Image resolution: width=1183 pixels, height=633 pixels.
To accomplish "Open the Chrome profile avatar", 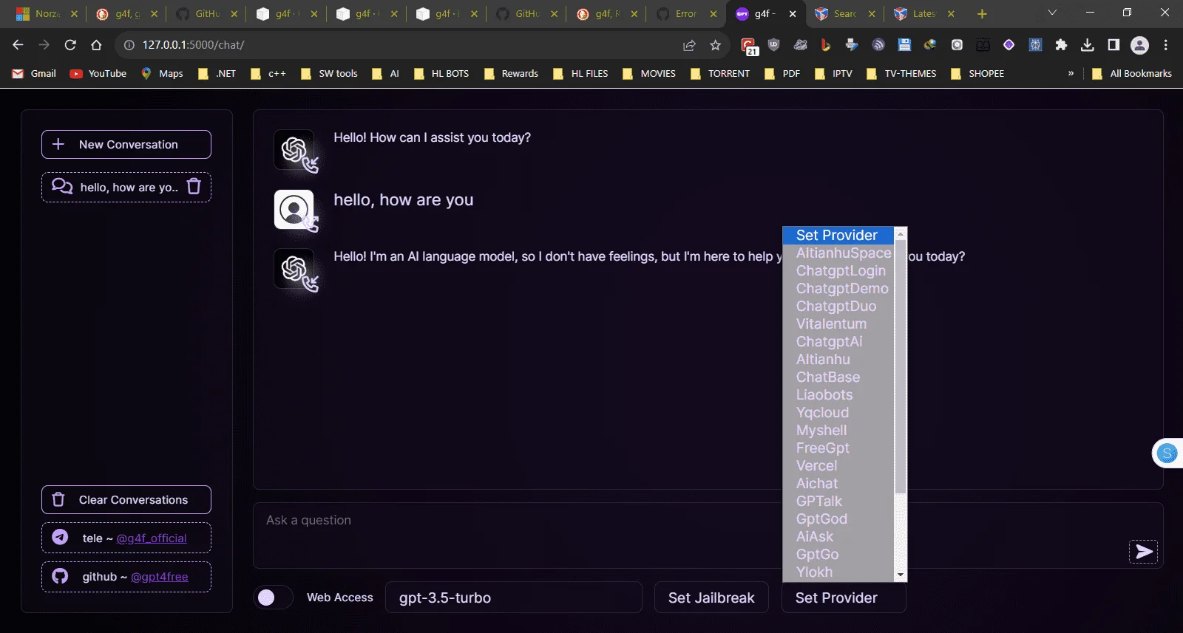I will pyautogui.click(x=1140, y=45).
